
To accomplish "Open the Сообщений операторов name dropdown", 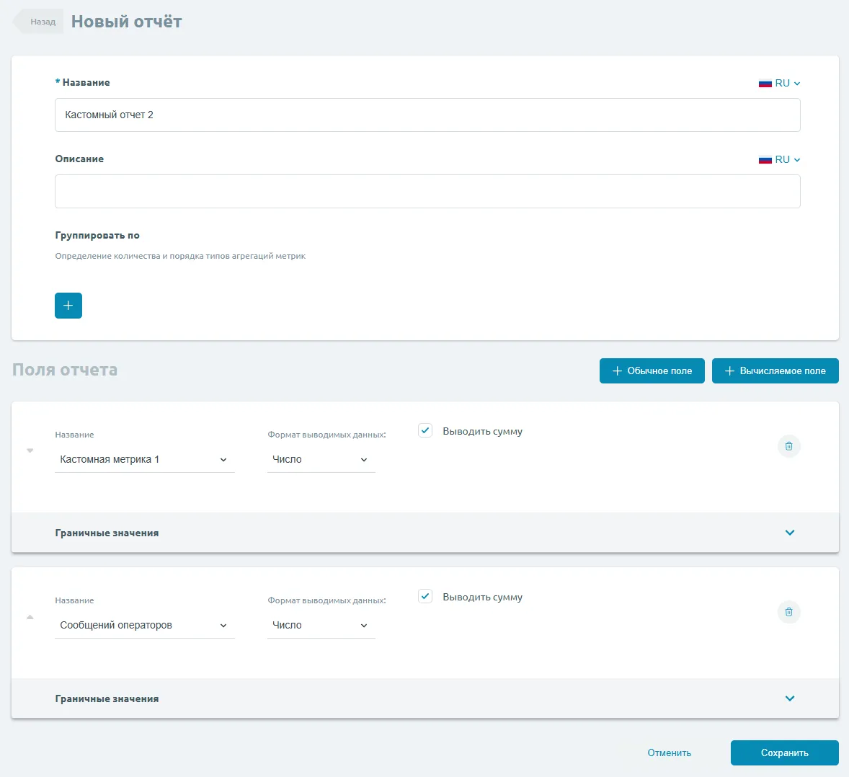I will tap(144, 626).
